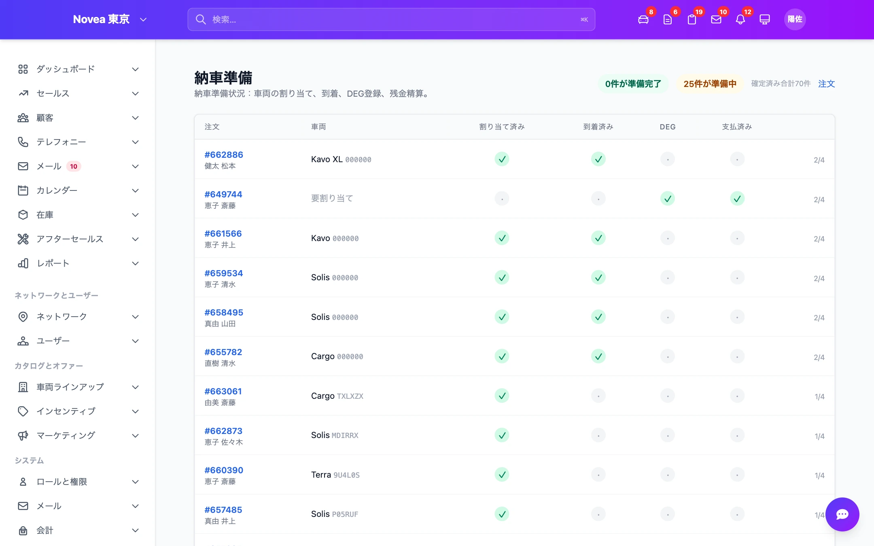
Task: Toggle 到着済み status for order #663061
Action: 598,396
